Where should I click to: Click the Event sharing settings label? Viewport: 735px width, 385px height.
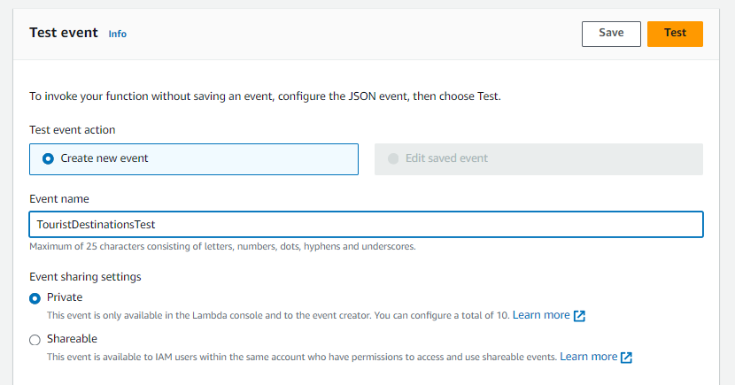[x=85, y=276]
